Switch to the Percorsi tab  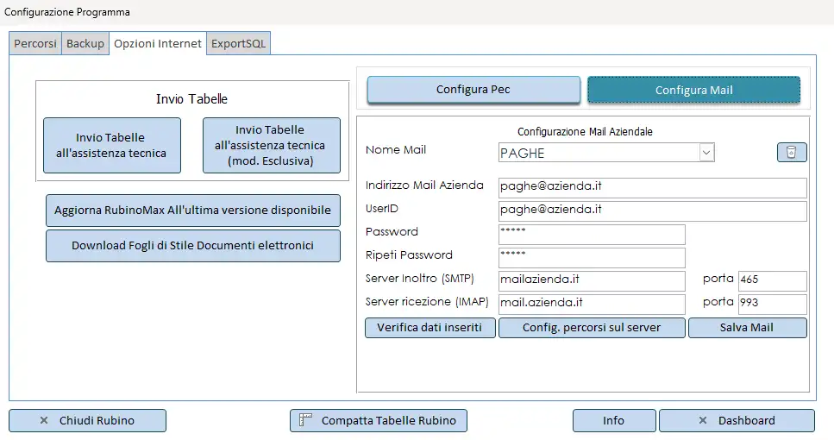point(35,44)
